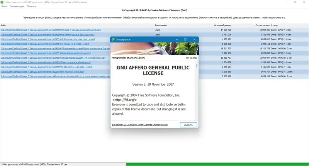This screenshot has width=309, height=166.
Task: Click the copyright header line above the file list
Action: [x=154, y=10]
